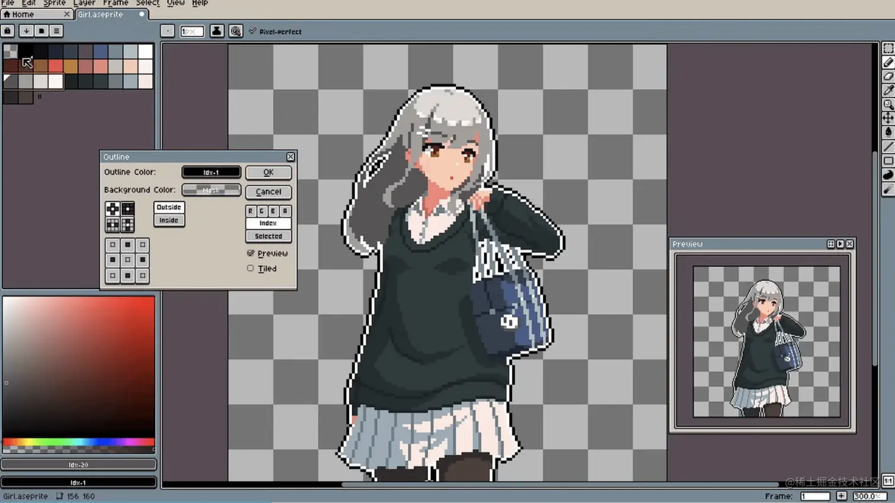
Task: Select the Paint Bucket tool
Action: pyautogui.click(x=888, y=133)
